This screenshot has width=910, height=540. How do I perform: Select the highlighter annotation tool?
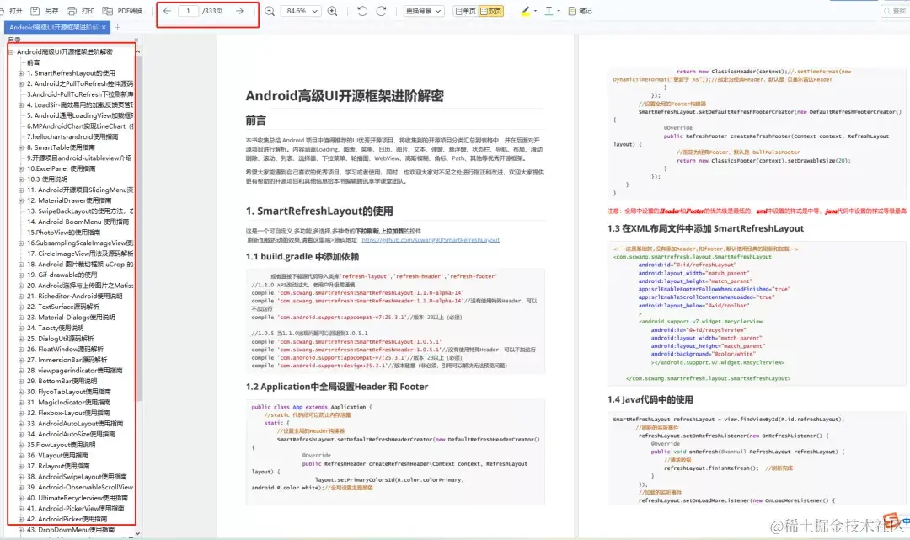524,11
